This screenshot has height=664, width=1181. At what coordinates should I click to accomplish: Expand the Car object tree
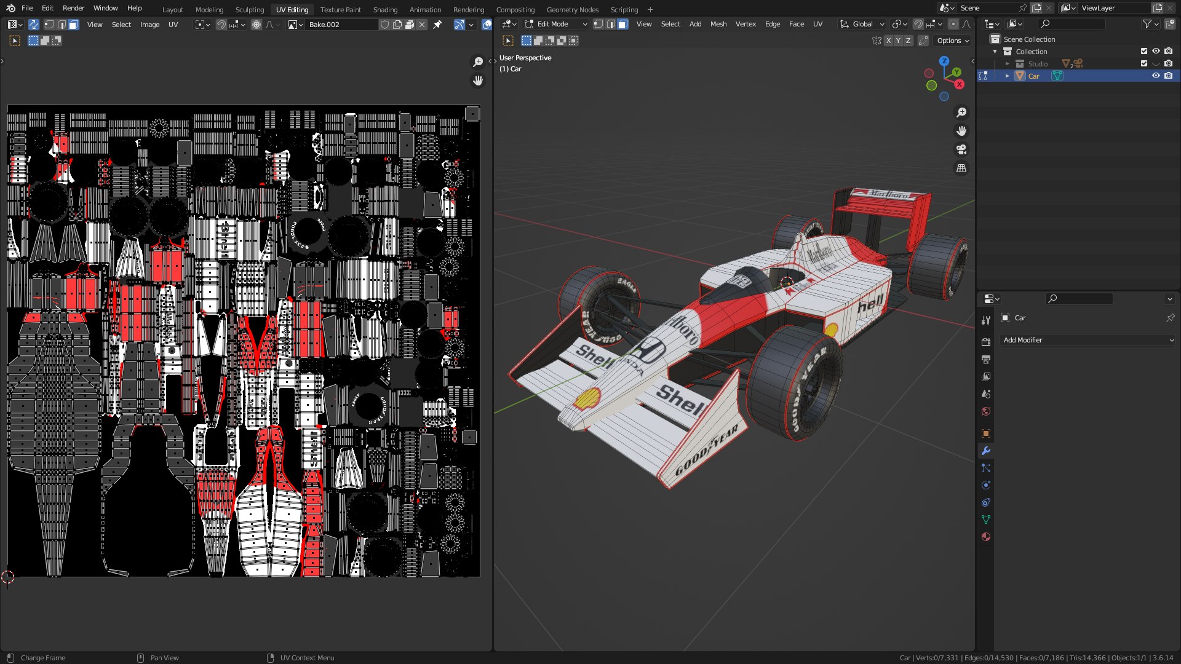(x=1007, y=76)
